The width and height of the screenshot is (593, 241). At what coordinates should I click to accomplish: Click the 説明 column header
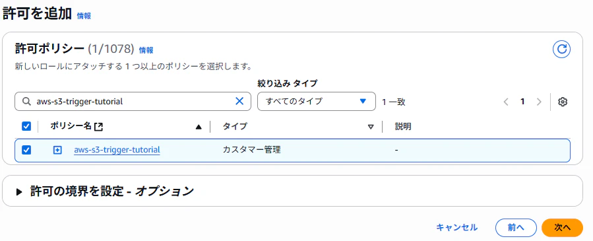pos(403,127)
